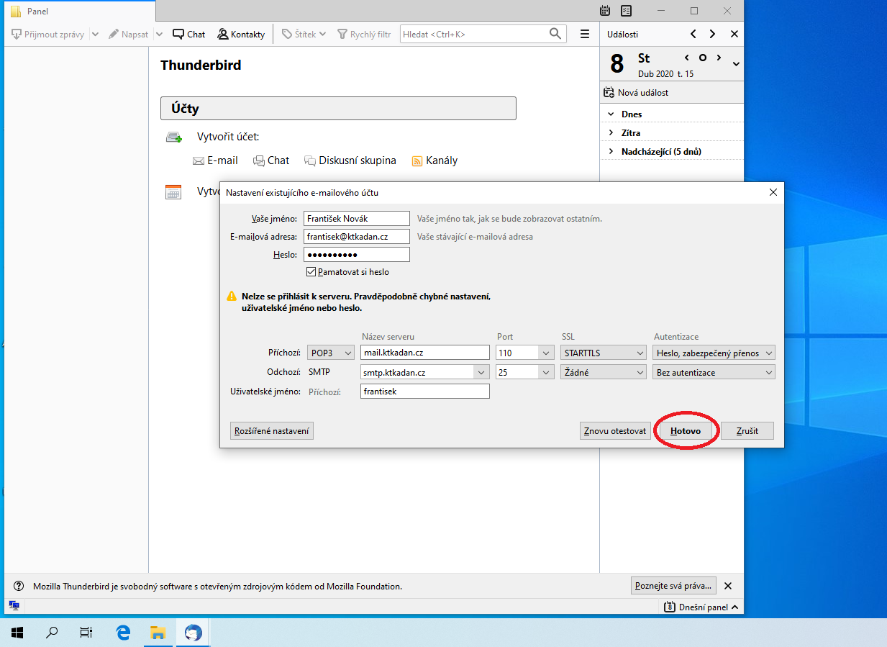Open Windows taskbar search
Viewport: 887px width, 647px height.
(x=52, y=633)
